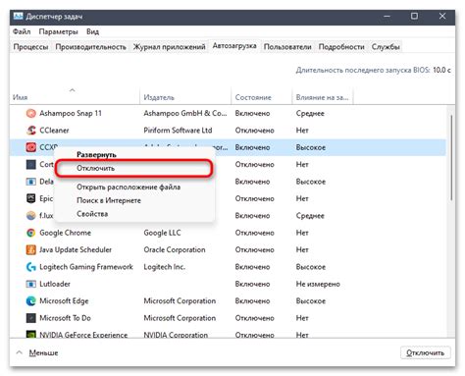Click the Java Update Scheduler icon

click(30, 249)
